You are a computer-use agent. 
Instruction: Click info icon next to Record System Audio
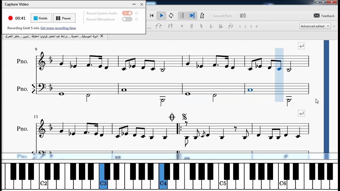137,13
